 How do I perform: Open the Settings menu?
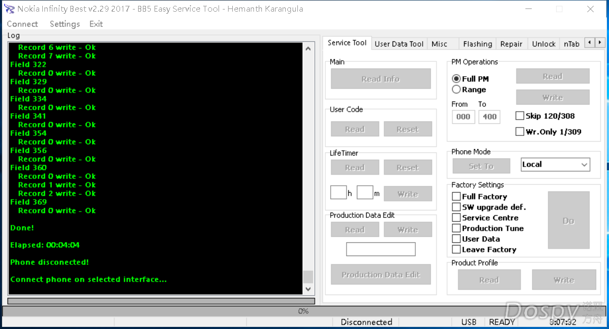click(x=65, y=24)
